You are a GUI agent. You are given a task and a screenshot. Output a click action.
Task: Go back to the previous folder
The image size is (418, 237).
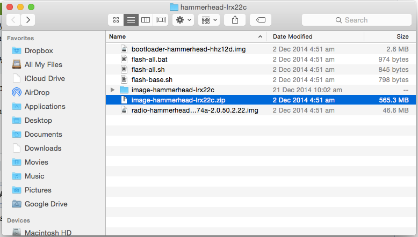tap(13, 20)
